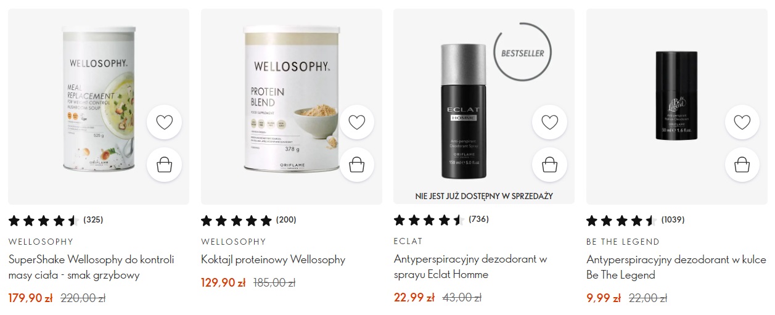
Task: Open Koktajl proteinowy Wellosophy product title
Action: [x=273, y=260]
